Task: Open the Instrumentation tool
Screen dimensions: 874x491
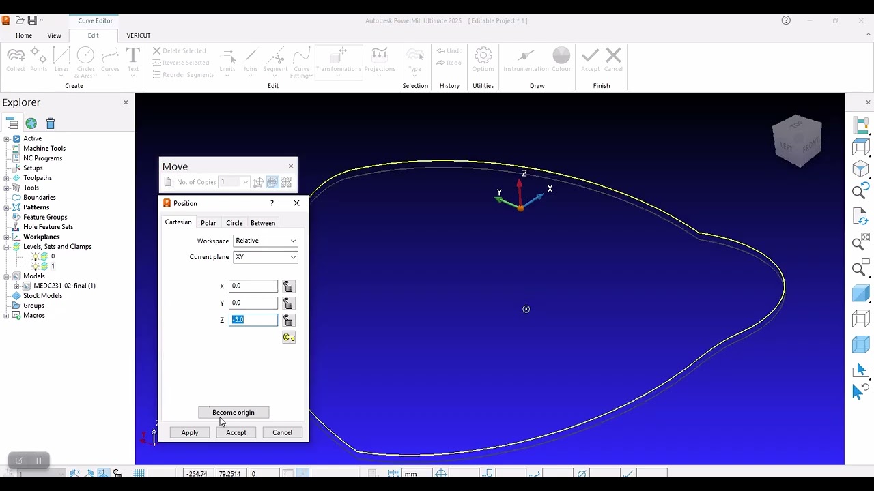Action: click(x=526, y=59)
